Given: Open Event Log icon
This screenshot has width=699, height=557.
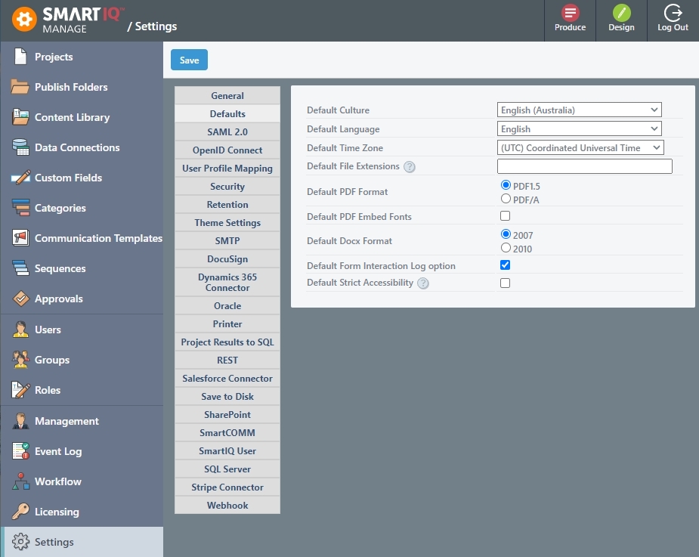Looking at the screenshot, I should click(20, 451).
